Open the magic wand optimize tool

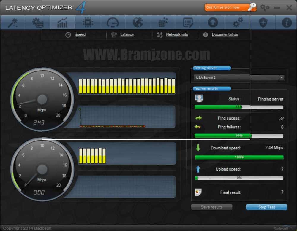click(13, 23)
